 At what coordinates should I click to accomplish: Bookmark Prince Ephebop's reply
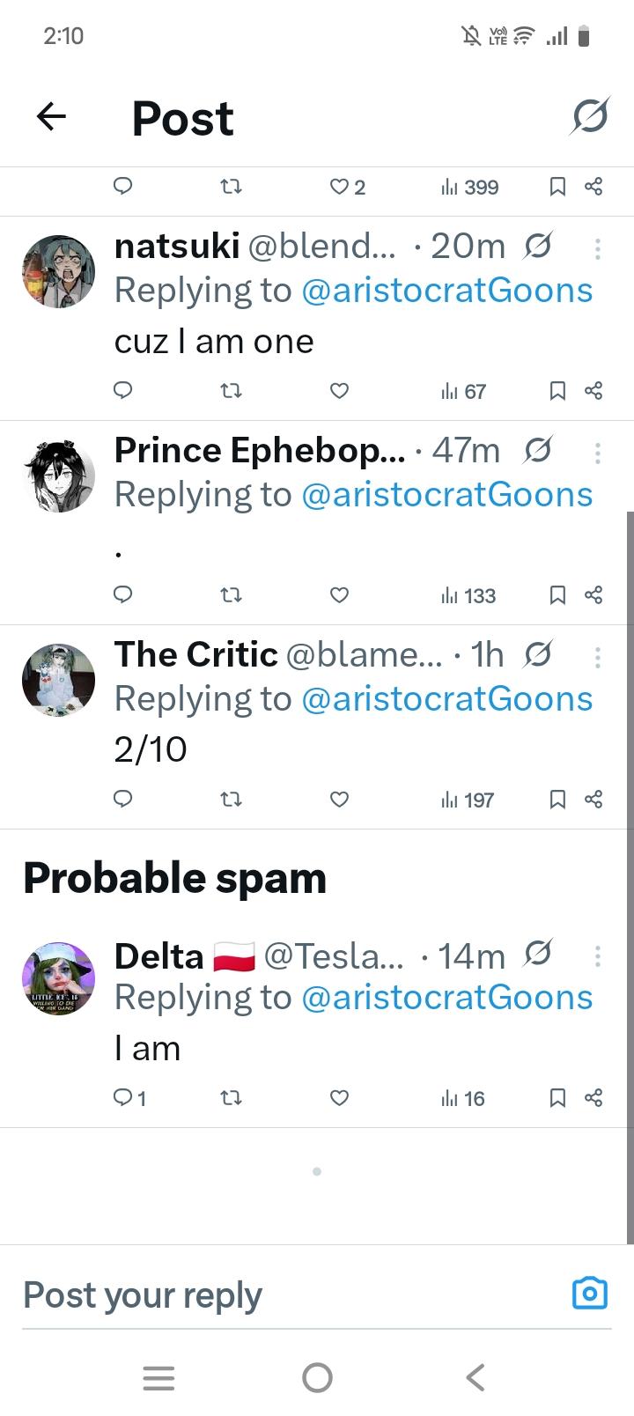[557, 595]
